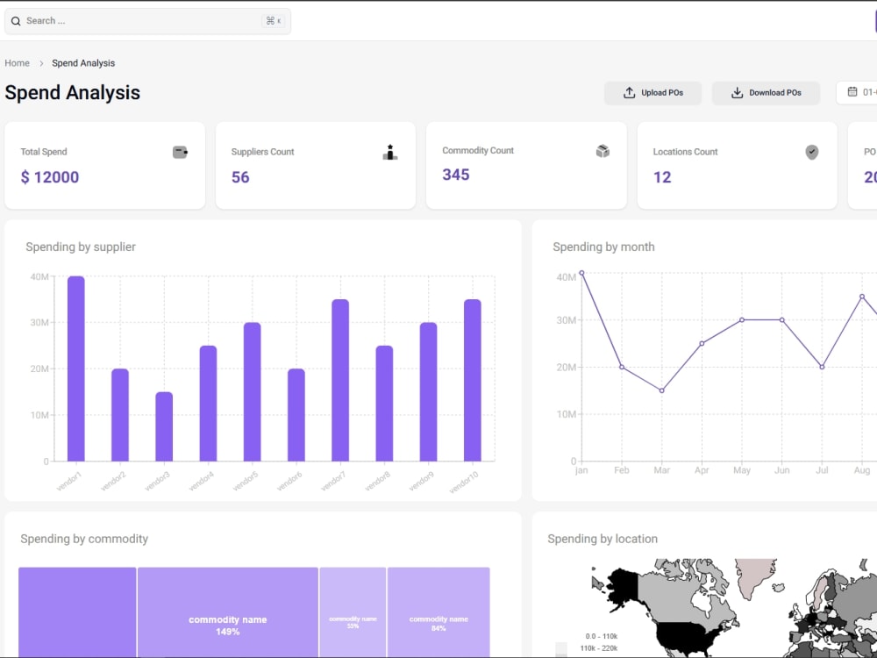
Task: Focus the Search input field
Action: (x=147, y=21)
